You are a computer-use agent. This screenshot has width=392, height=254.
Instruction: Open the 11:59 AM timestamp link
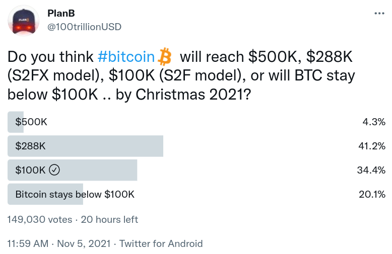click(28, 243)
